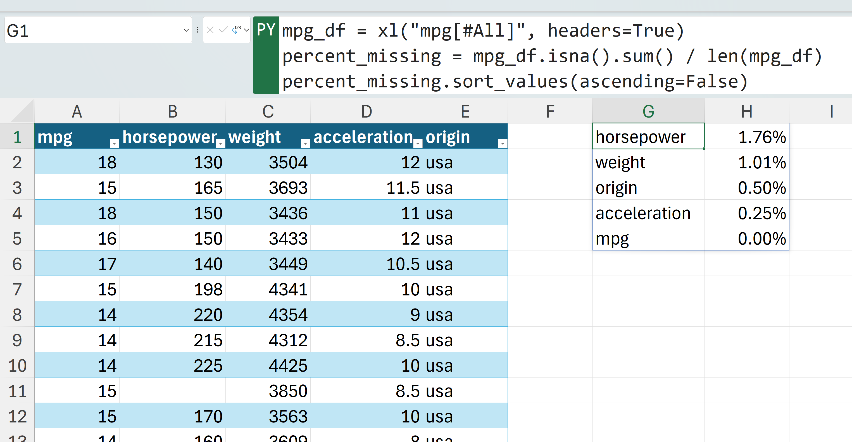This screenshot has width=852, height=442.
Task: Select row 11 header
Action: (x=17, y=391)
